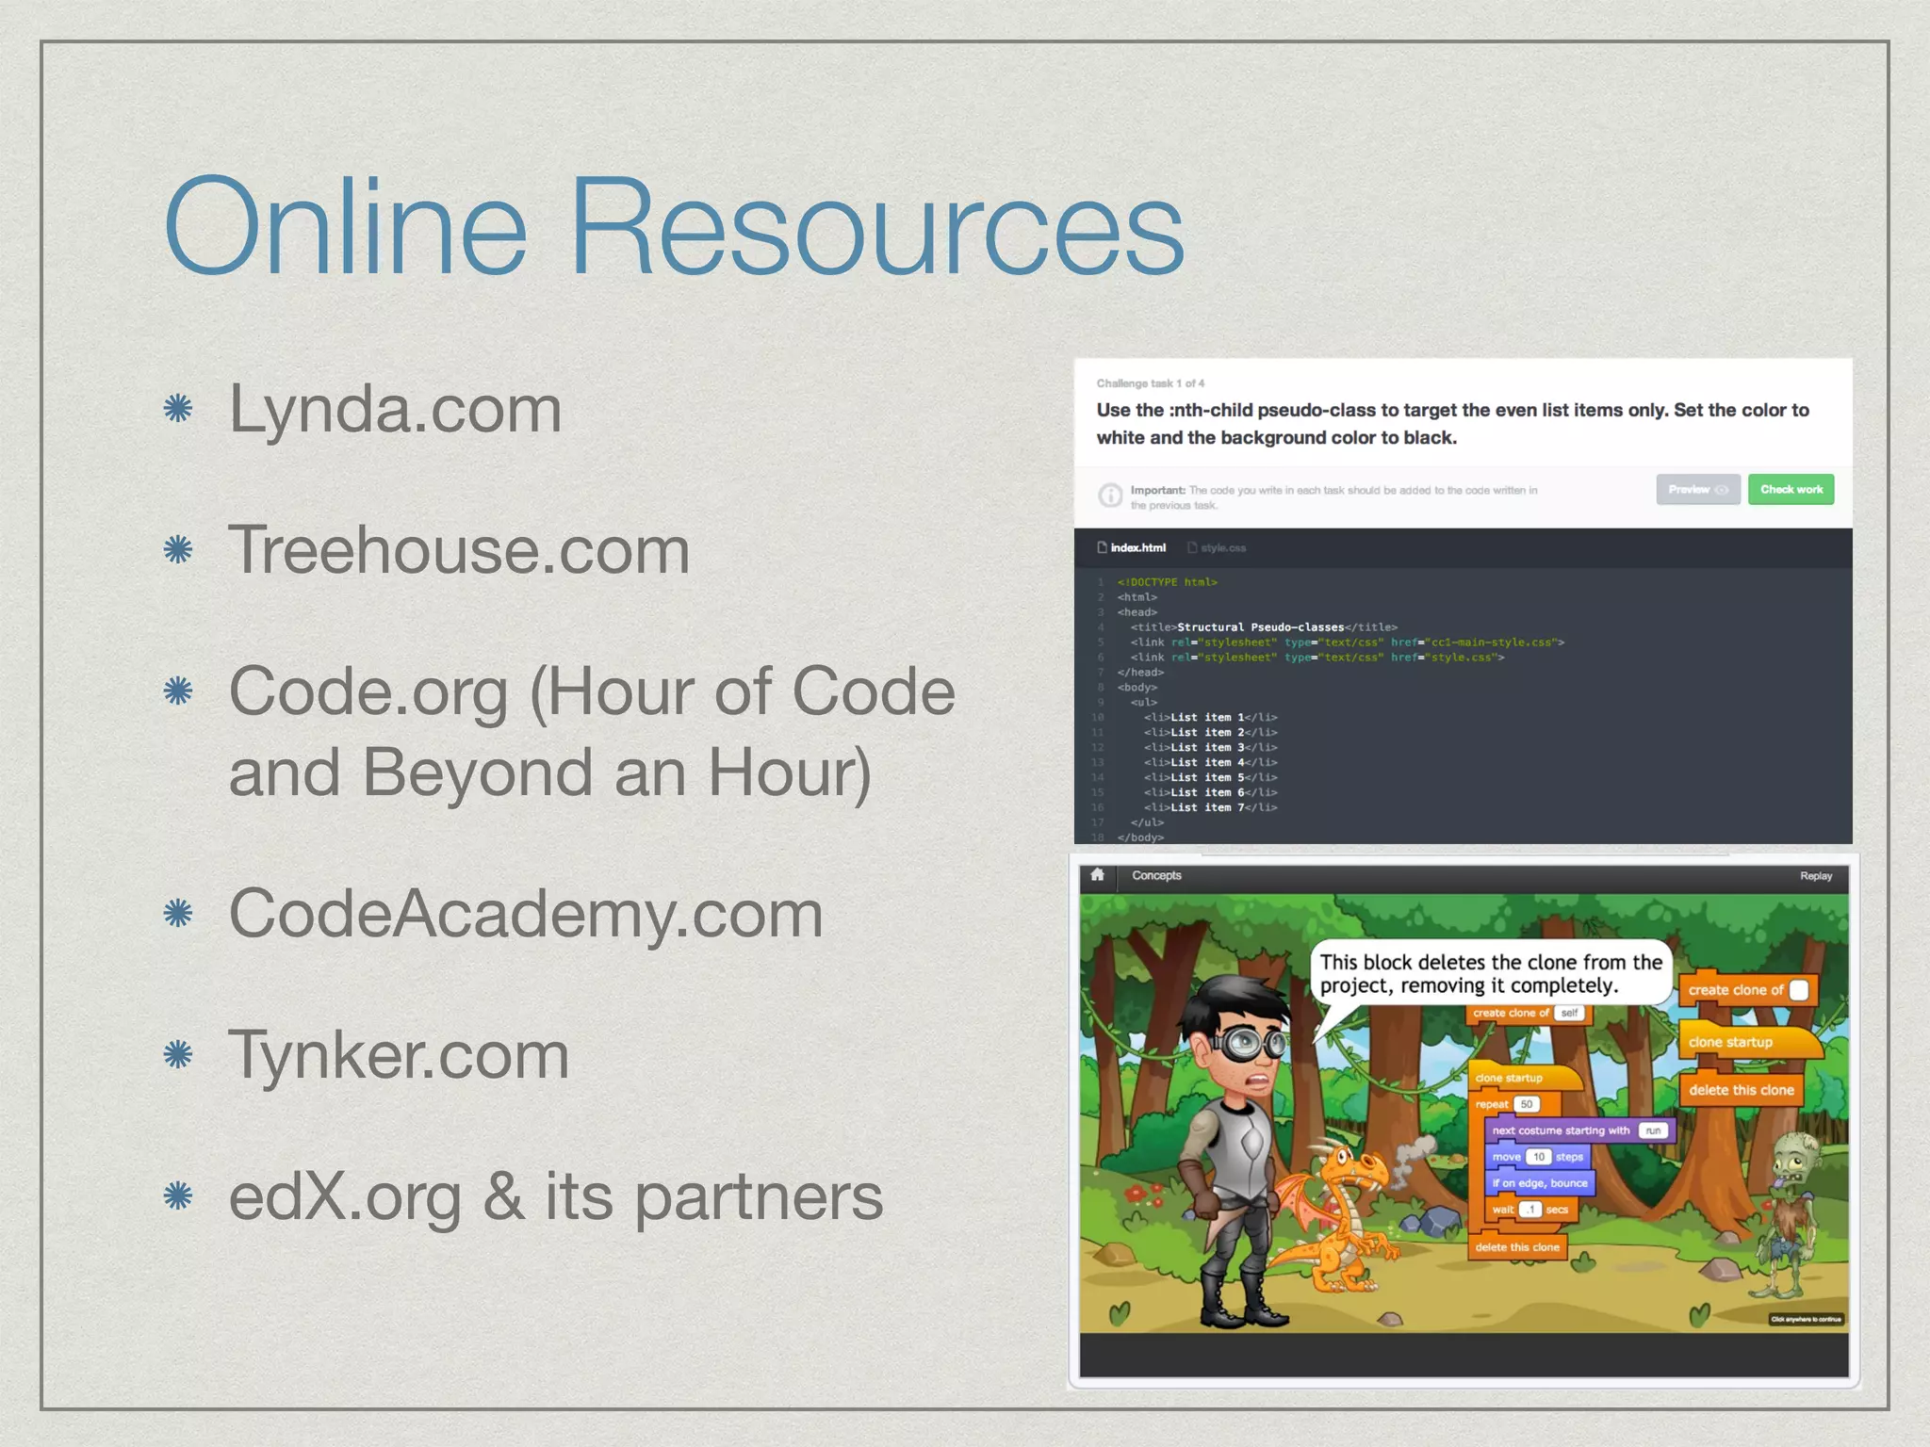The width and height of the screenshot is (1930, 1447).
Task: Switch to the index.html file tab
Action: [1132, 547]
